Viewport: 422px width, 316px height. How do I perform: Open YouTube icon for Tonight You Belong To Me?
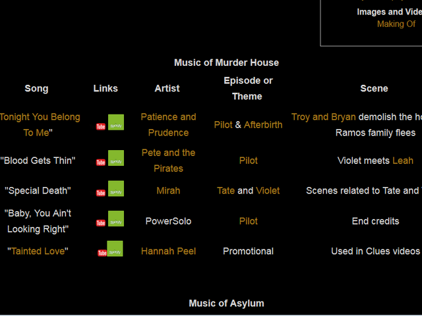pyautogui.click(x=101, y=126)
